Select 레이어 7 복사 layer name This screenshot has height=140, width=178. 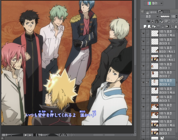point(167,35)
